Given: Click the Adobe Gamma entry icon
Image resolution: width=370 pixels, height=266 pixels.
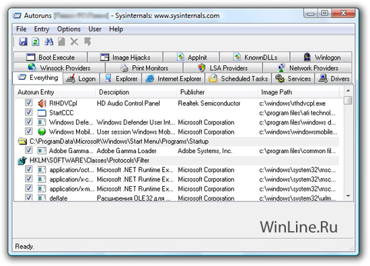Looking at the screenshot, I should click(42, 150).
